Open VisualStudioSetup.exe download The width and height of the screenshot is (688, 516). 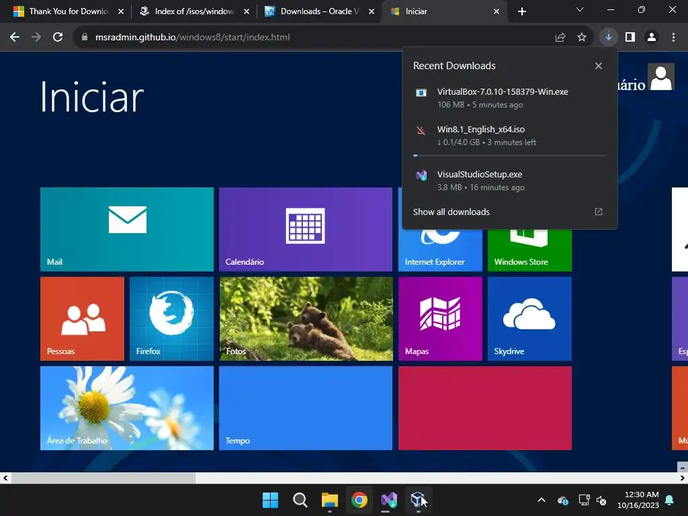tap(509, 180)
